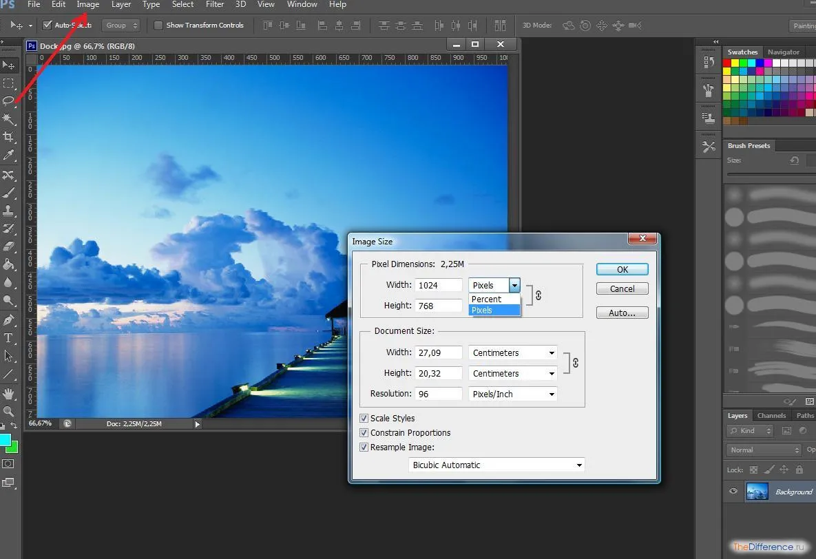The width and height of the screenshot is (816, 559).
Task: Open Resolution Pixels/Inch units dropdown
Action: (512, 394)
